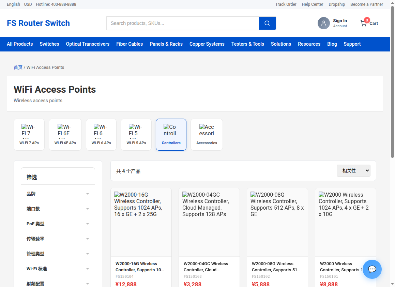Click Become a Partner link

point(366,4)
